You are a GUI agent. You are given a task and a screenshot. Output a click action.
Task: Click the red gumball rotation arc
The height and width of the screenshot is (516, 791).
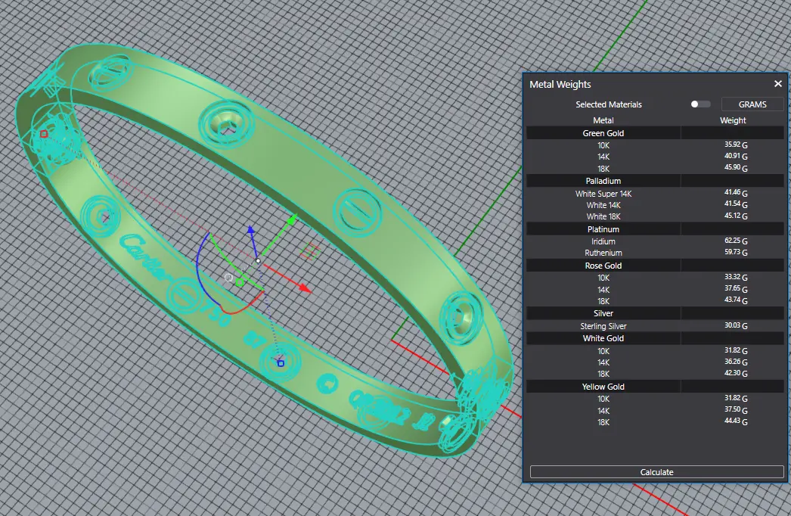pos(236,310)
